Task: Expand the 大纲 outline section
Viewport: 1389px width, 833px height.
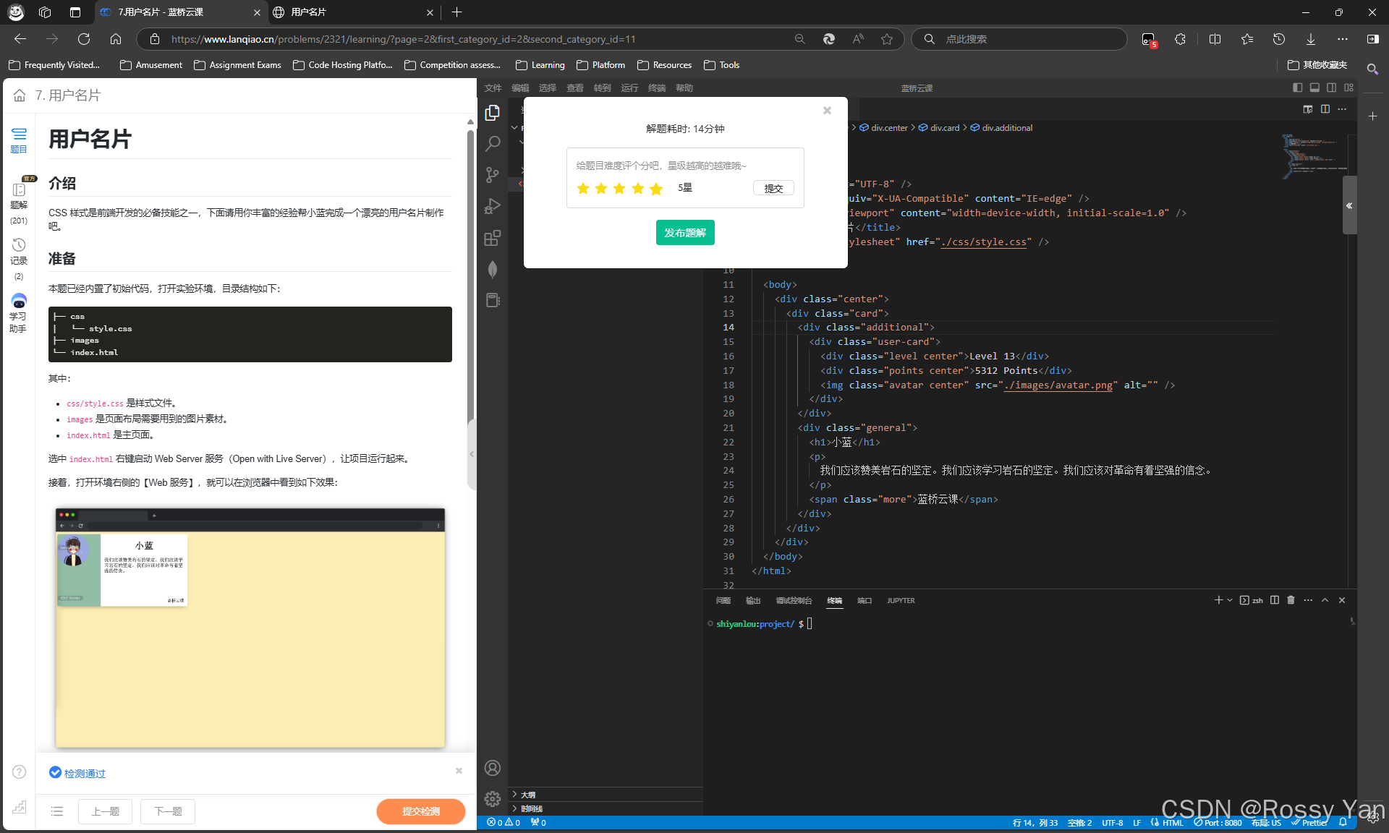Action: [x=528, y=795]
